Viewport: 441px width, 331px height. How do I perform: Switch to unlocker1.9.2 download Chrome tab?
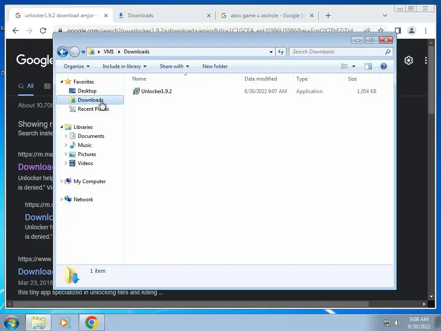(x=61, y=16)
